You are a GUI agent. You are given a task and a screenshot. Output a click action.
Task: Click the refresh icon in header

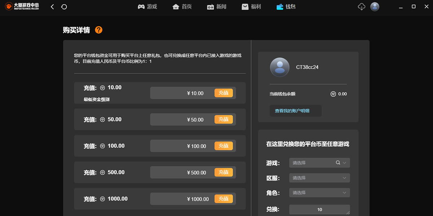tap(64, 7)
